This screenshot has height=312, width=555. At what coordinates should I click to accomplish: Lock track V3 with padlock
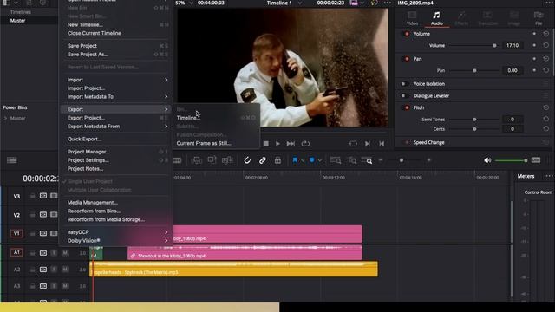pos(32,196)
